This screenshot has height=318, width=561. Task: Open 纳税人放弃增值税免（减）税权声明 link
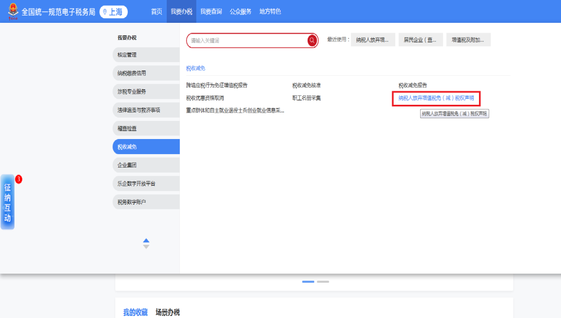(436, 98)
